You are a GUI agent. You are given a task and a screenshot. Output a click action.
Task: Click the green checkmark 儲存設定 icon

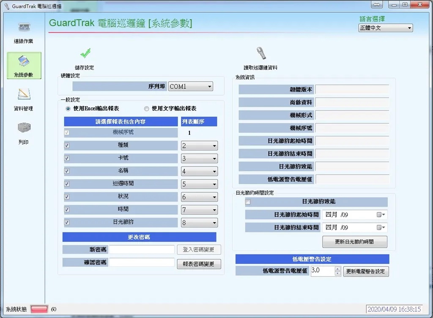point(85,53)
